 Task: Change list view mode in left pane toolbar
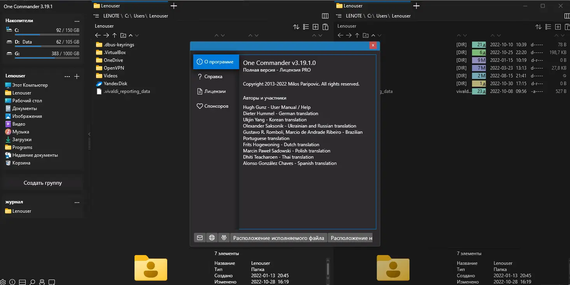point(306,27)
